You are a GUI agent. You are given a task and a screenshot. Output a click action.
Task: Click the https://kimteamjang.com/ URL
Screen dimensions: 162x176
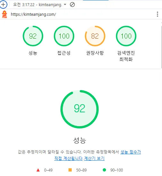click(x=33, y=14)
